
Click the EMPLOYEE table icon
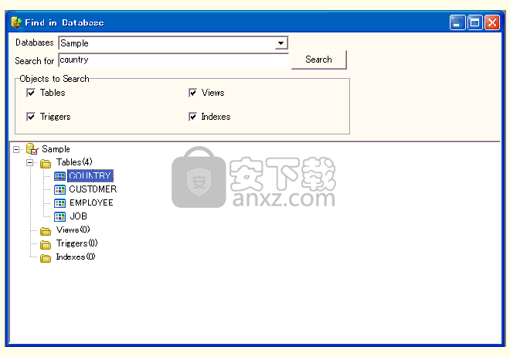pyautogui.click(x=59, y=203)
